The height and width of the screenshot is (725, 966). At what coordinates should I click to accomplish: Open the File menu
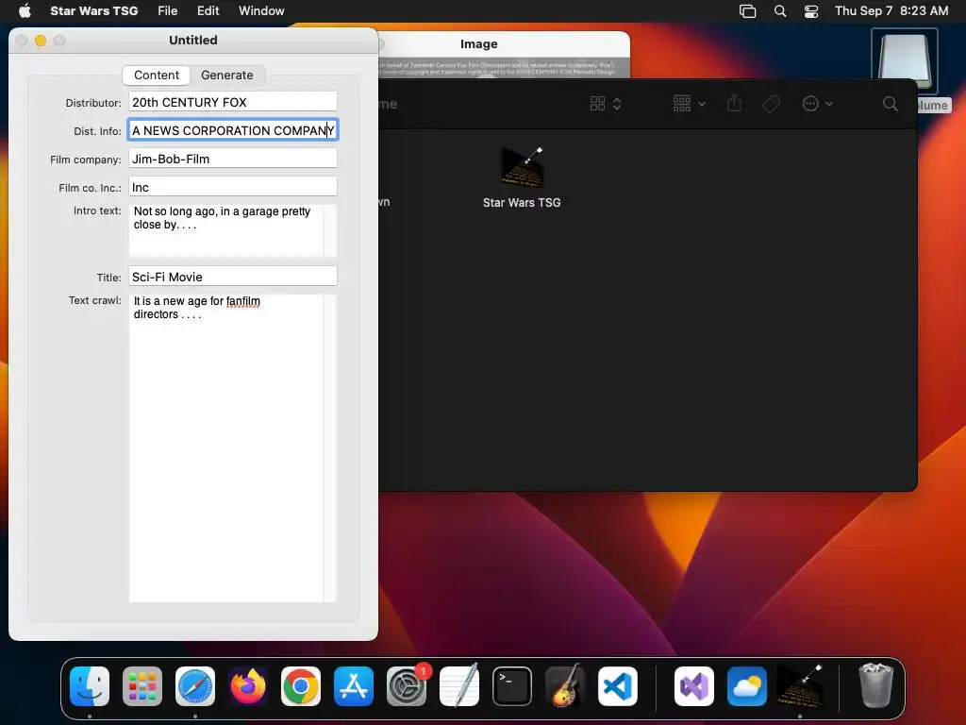(167, 10)
